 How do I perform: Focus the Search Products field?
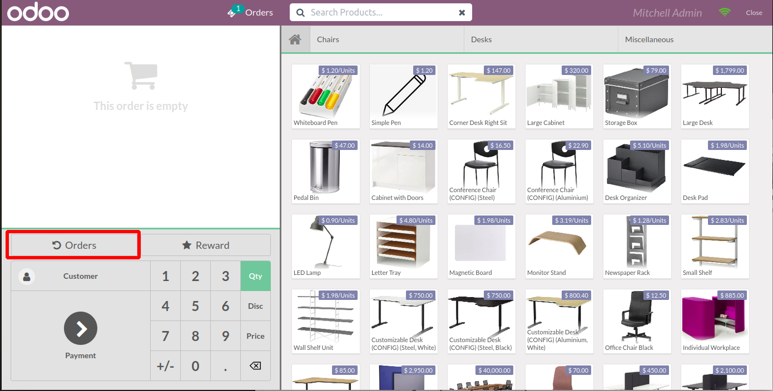point(381,12)
